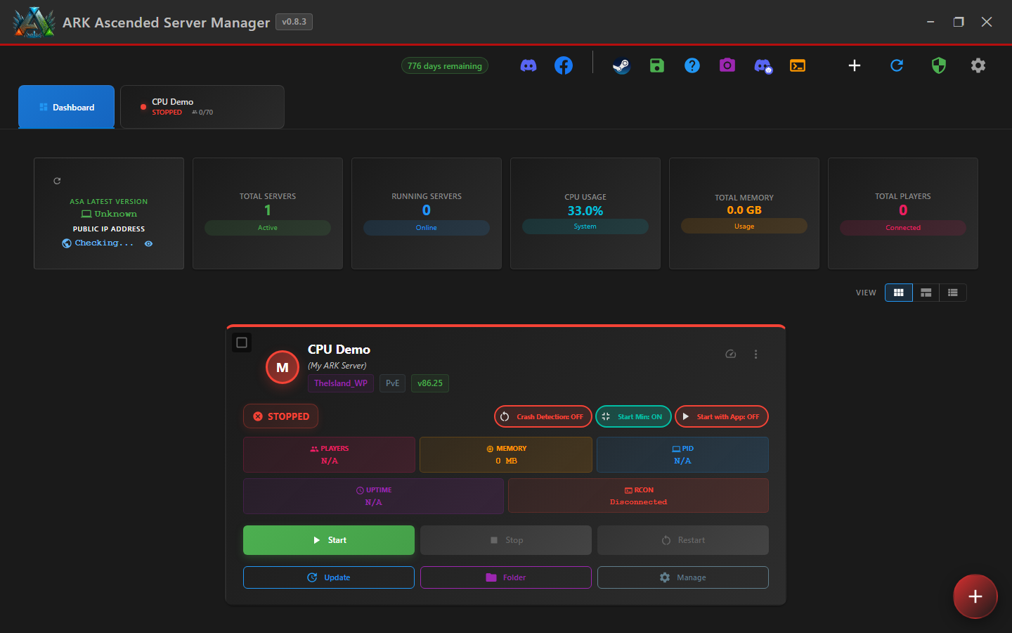Toggle Start Min ON button
Screen dimensions: 1012x633
click(x=633, y=416)
